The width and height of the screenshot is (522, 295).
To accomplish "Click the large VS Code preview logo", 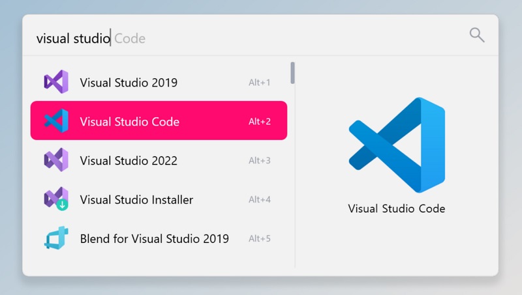I will tap(397, 144).
